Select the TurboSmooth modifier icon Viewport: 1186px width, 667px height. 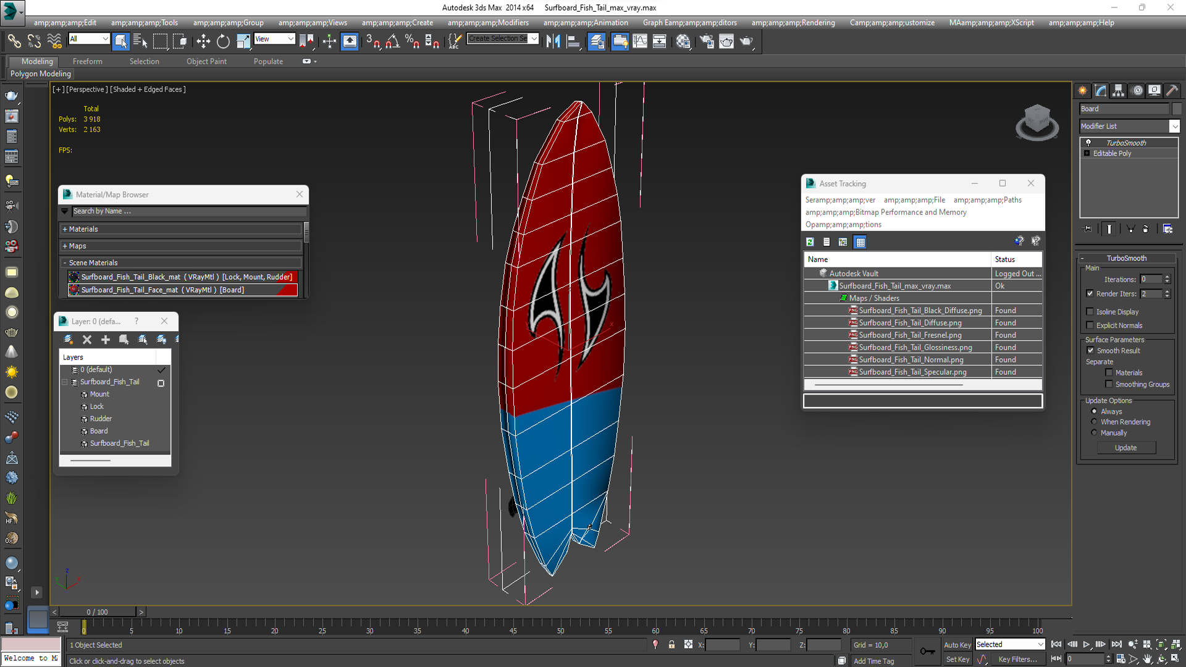(1088, 143)
